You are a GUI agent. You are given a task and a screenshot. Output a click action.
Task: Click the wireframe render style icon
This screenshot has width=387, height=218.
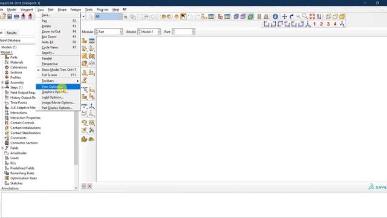pyautogui.click(x=328, y=16)
